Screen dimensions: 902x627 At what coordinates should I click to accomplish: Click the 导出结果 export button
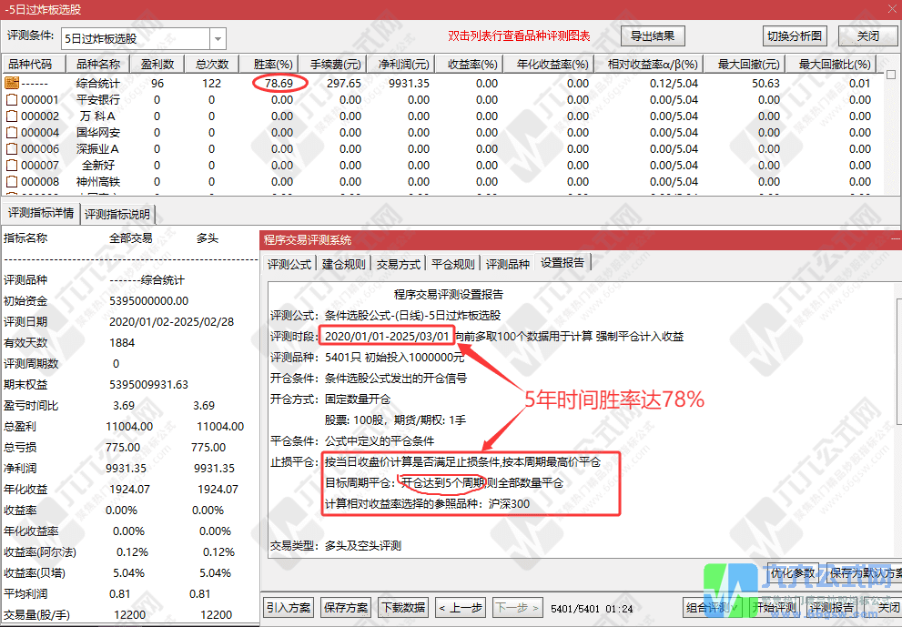(652, 35)
